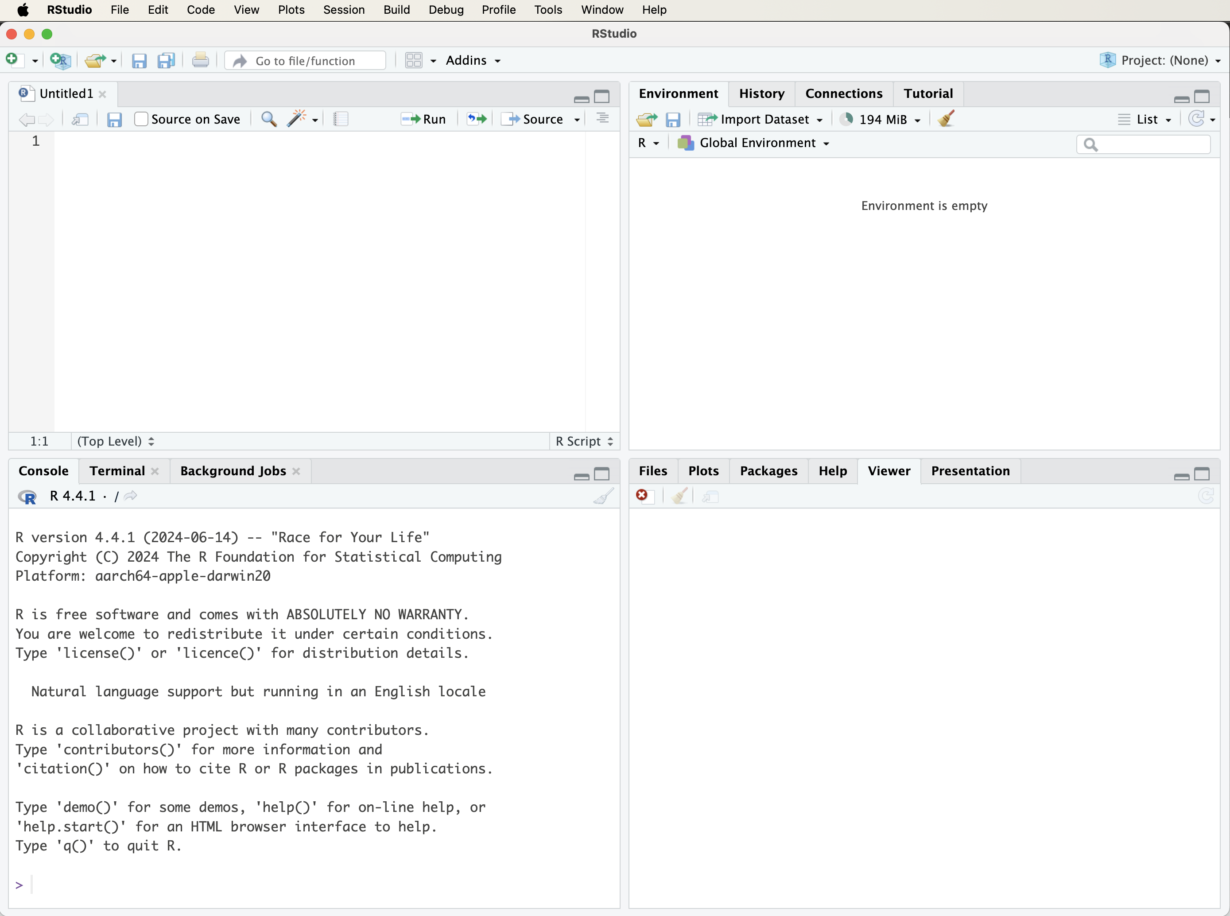Open R language selector in Environment
Screen dimensions: 1230x916
click(648, 143)
